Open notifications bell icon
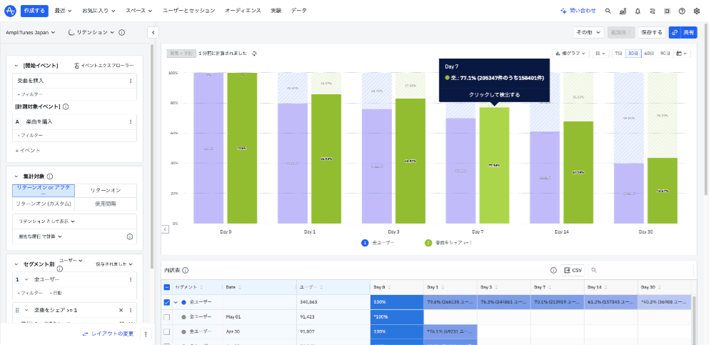This screenshot has height=345, width=709. click(x=638, y=11)
